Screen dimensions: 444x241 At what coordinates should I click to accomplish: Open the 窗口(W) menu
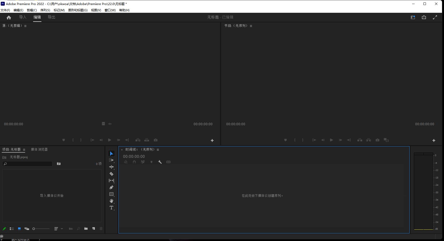[x=110, y=10]
